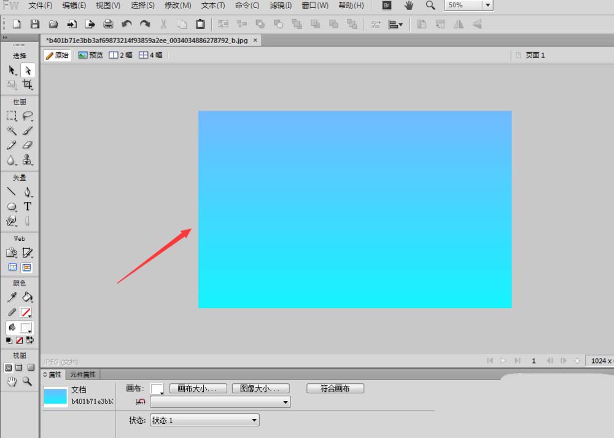Print the document
Image resolution: width=614 pixels, height=438 pixels.
[108, 25]
